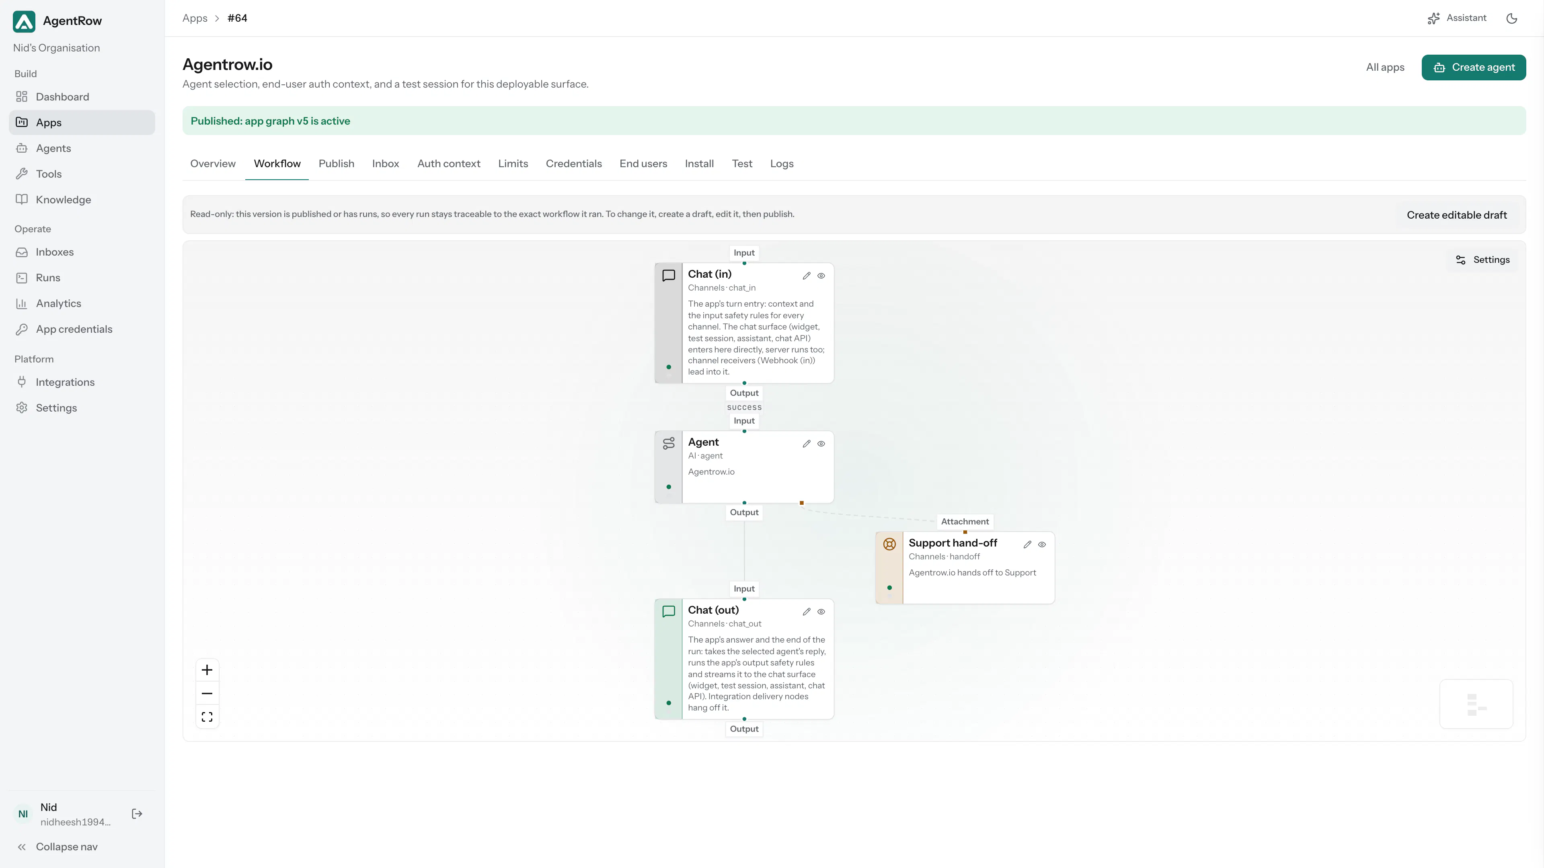Open the Inbox tab
1544x868 pixels.
tap(386, 164)
